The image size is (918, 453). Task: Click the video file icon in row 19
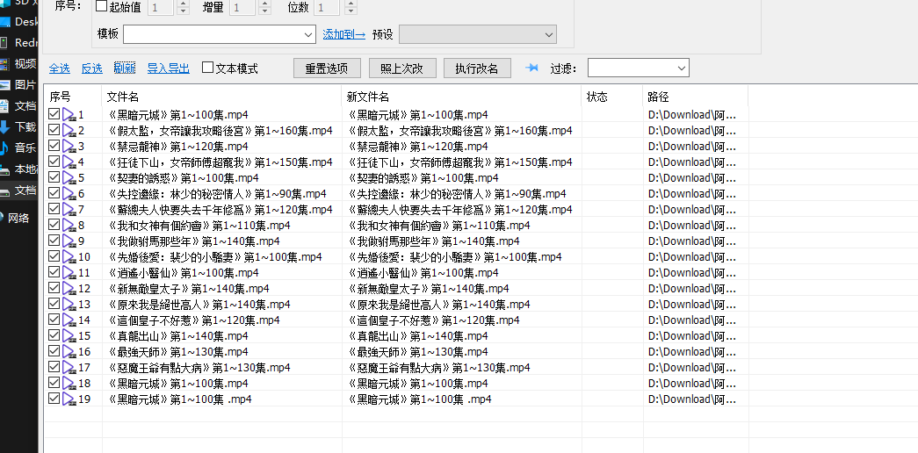click(x=69, y=399)
